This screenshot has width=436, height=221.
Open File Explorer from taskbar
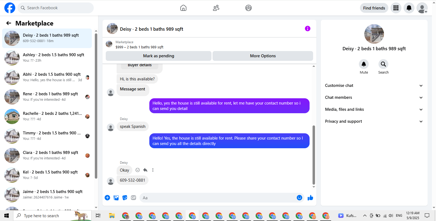pyautogui.click(x=112, y=216)
